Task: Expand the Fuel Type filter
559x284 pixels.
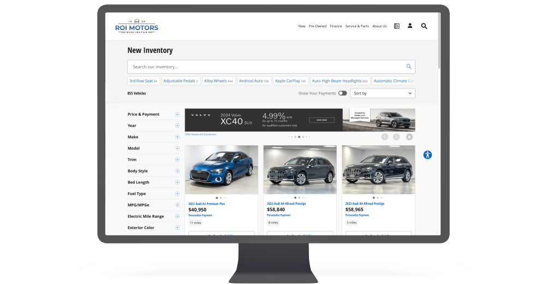Action: click(177, 194)
